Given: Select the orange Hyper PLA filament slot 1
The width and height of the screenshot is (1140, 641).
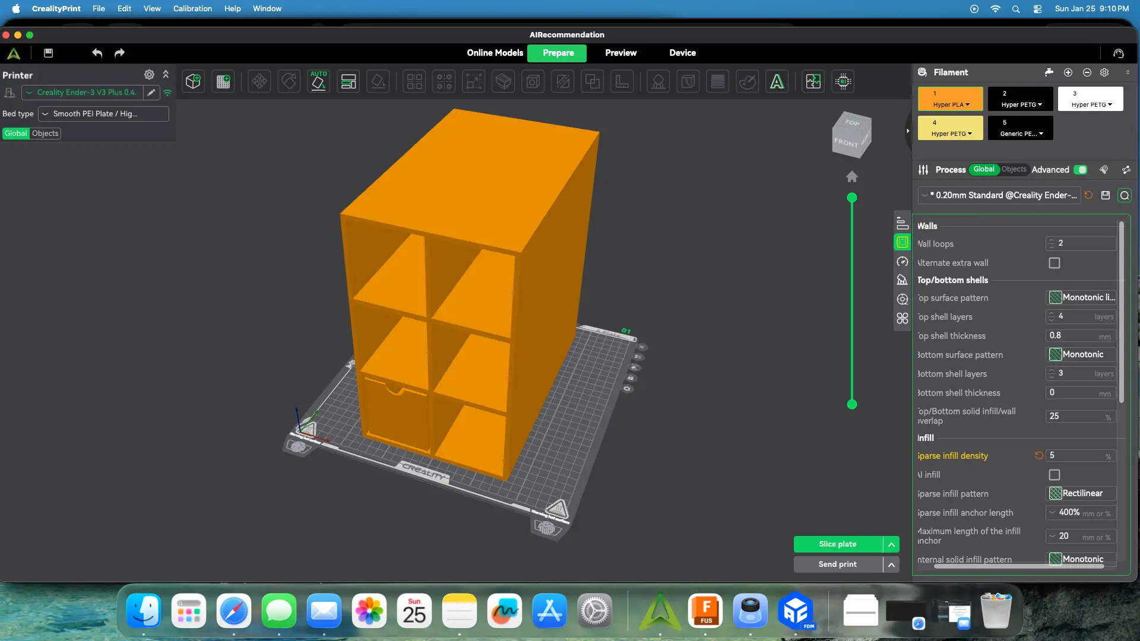Looking at the screenshot, I should click(x=951, y=99).
